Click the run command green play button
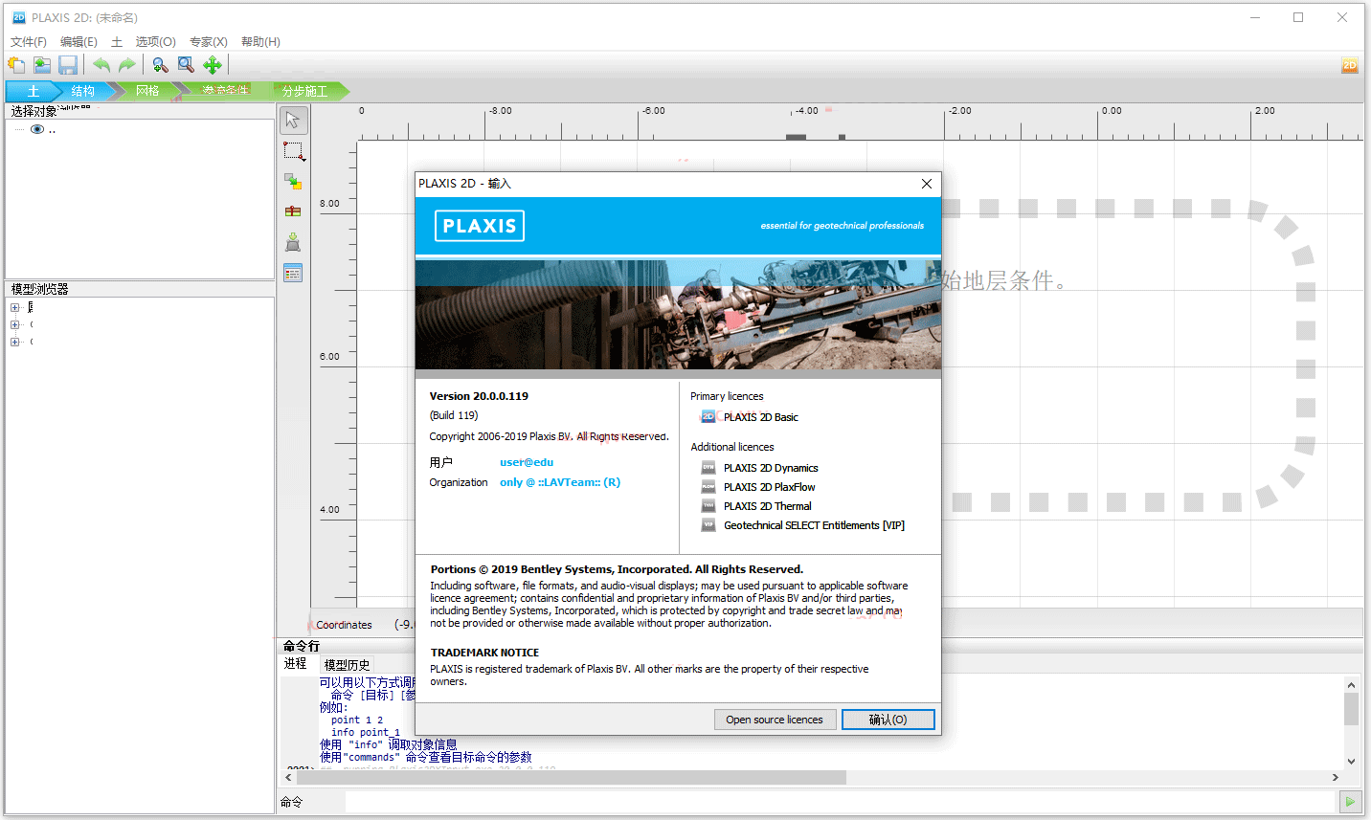This screenshot has height=820, width=1371. tap(1350, 802)
